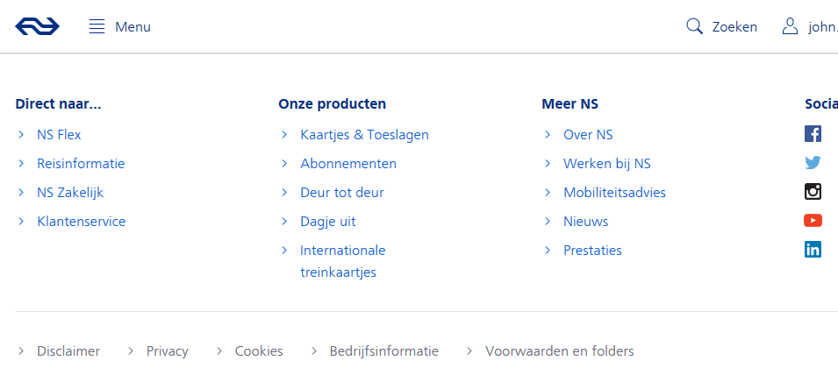
Task: Click the magnifying glass search icon
Action: pos(694,26)
